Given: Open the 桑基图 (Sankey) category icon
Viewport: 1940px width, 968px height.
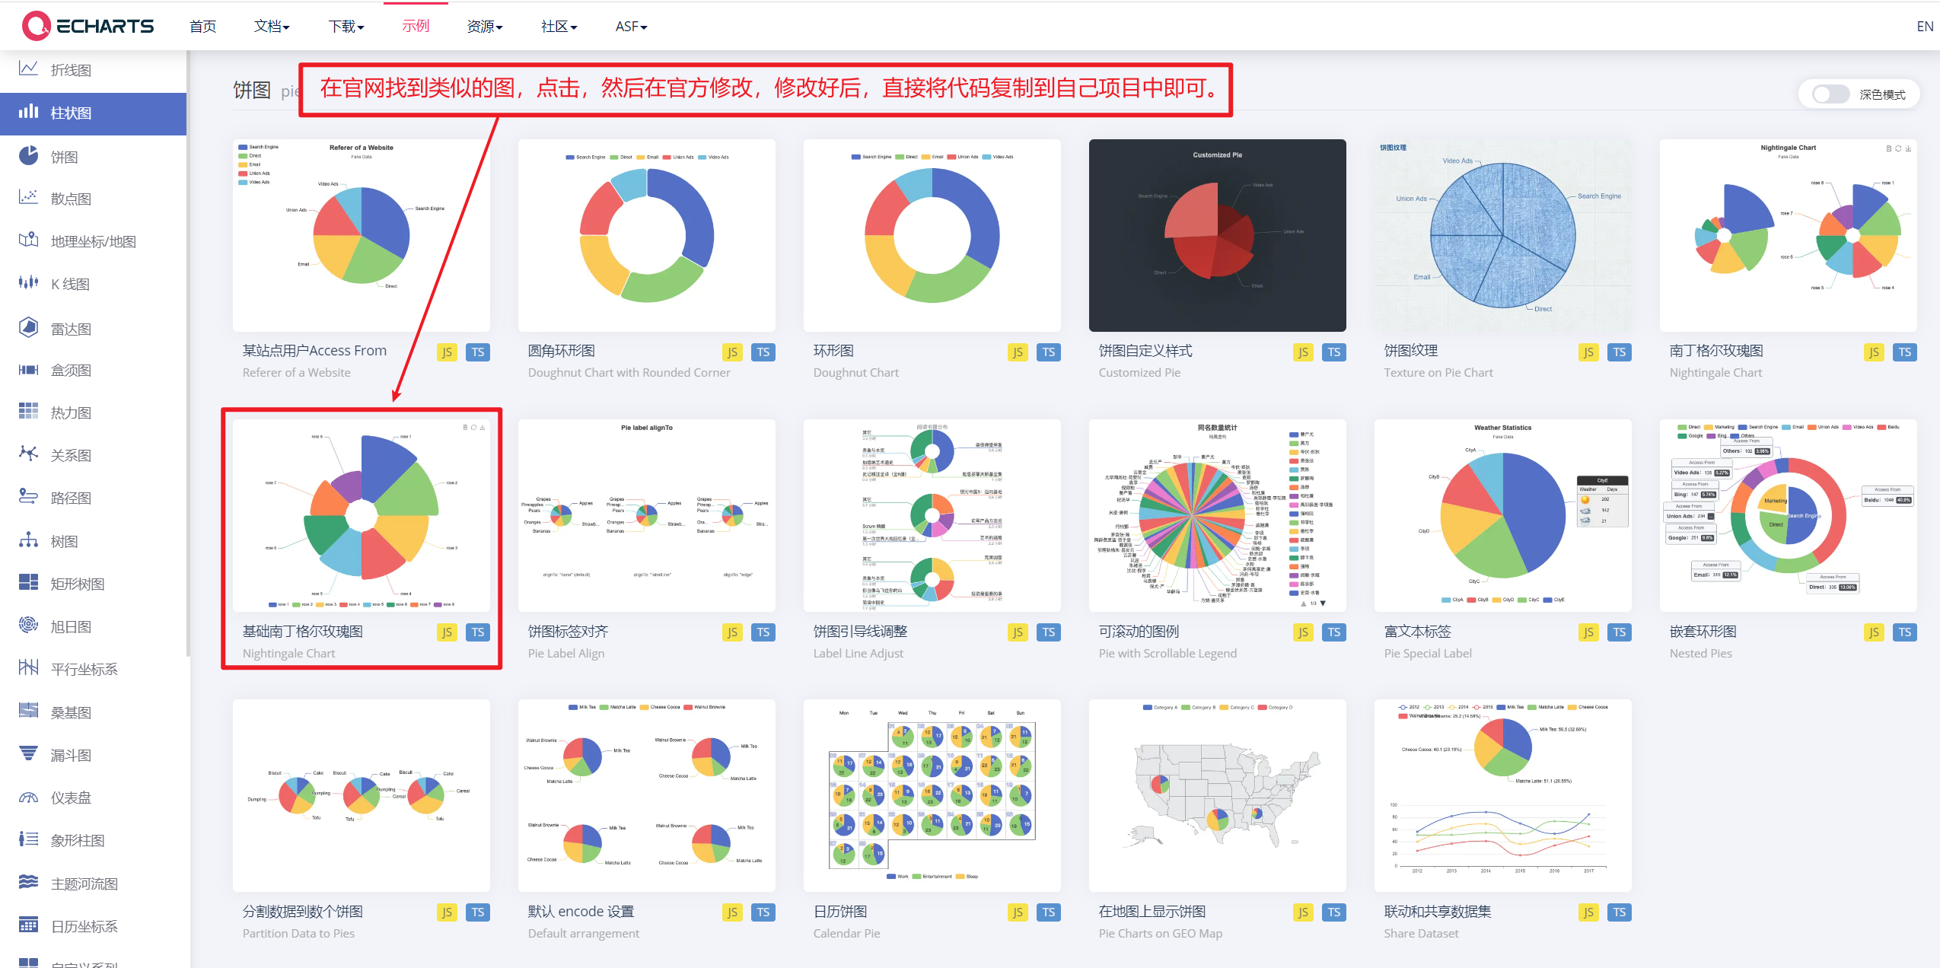Looking at the screenshot, I should point(28,712).
